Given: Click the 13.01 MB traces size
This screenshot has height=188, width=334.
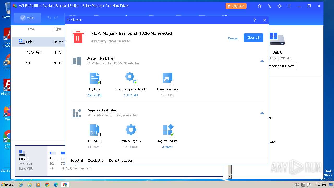Looking at the screenshot, I should coord(131,95).
